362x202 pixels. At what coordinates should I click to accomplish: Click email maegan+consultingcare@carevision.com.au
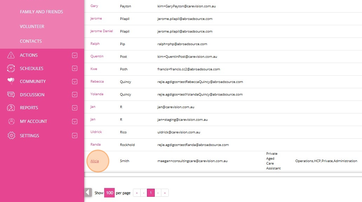pos(192,161)
